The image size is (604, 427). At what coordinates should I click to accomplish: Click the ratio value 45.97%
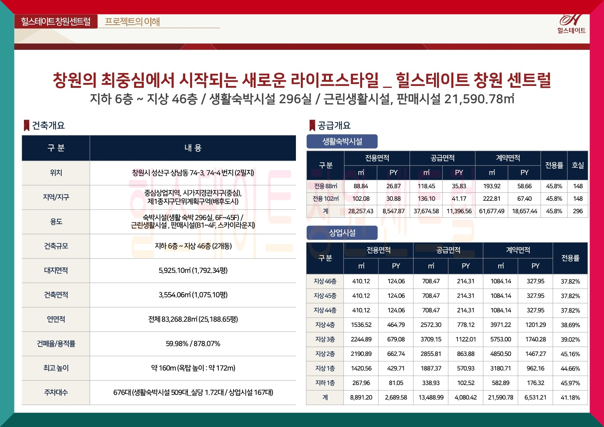point(570,383)
